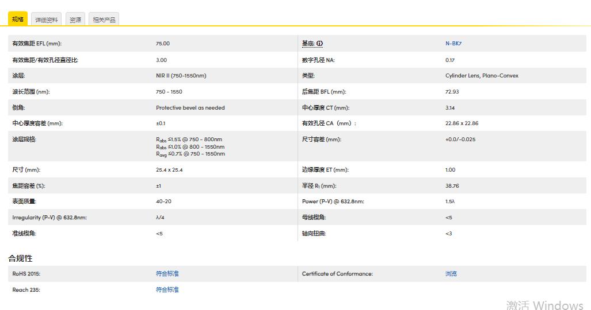Click the RoHS 2015 label

click(26, 274)
